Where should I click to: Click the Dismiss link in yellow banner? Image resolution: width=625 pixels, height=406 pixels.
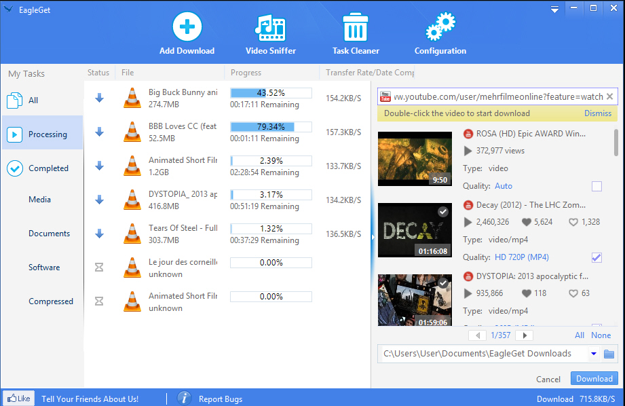[x=597, y=113]
